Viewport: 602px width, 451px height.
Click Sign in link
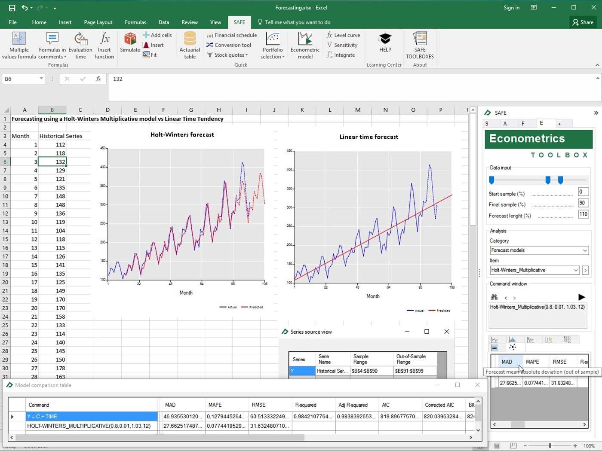tap(512, 8)
